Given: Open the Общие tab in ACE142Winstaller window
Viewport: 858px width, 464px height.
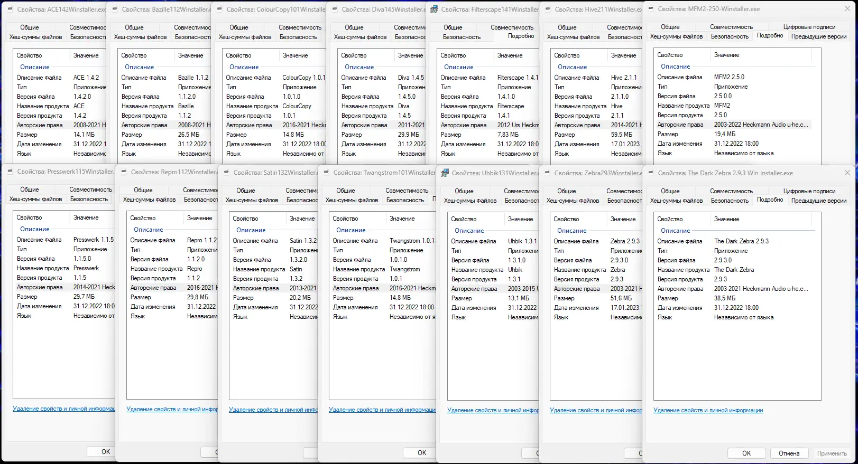Looking at the screenshot, I should 30,27.
